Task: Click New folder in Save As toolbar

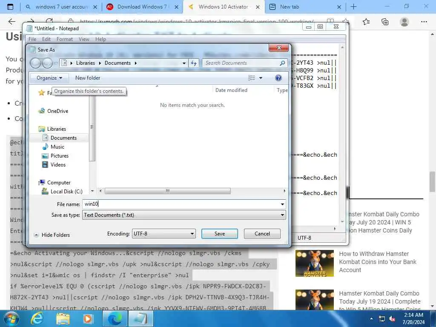Action: pyautogui.click(x=88, y=78)
